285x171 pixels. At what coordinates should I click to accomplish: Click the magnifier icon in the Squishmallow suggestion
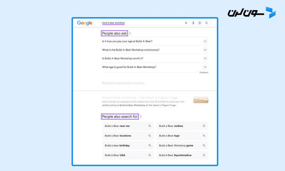(204, 155)
